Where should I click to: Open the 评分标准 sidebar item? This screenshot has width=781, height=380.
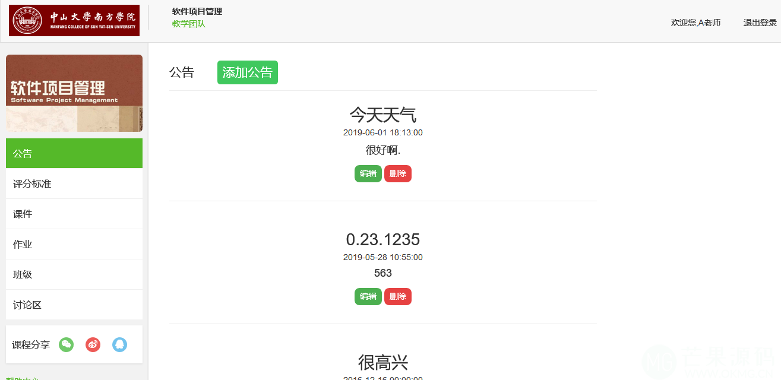(74, 184)
